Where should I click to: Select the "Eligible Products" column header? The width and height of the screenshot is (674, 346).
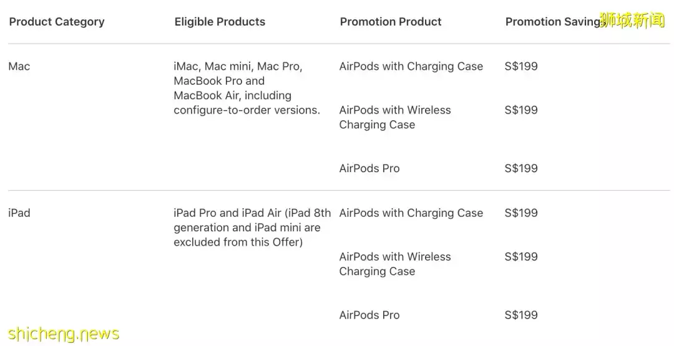pyautogui.click(x=220, y=22)
